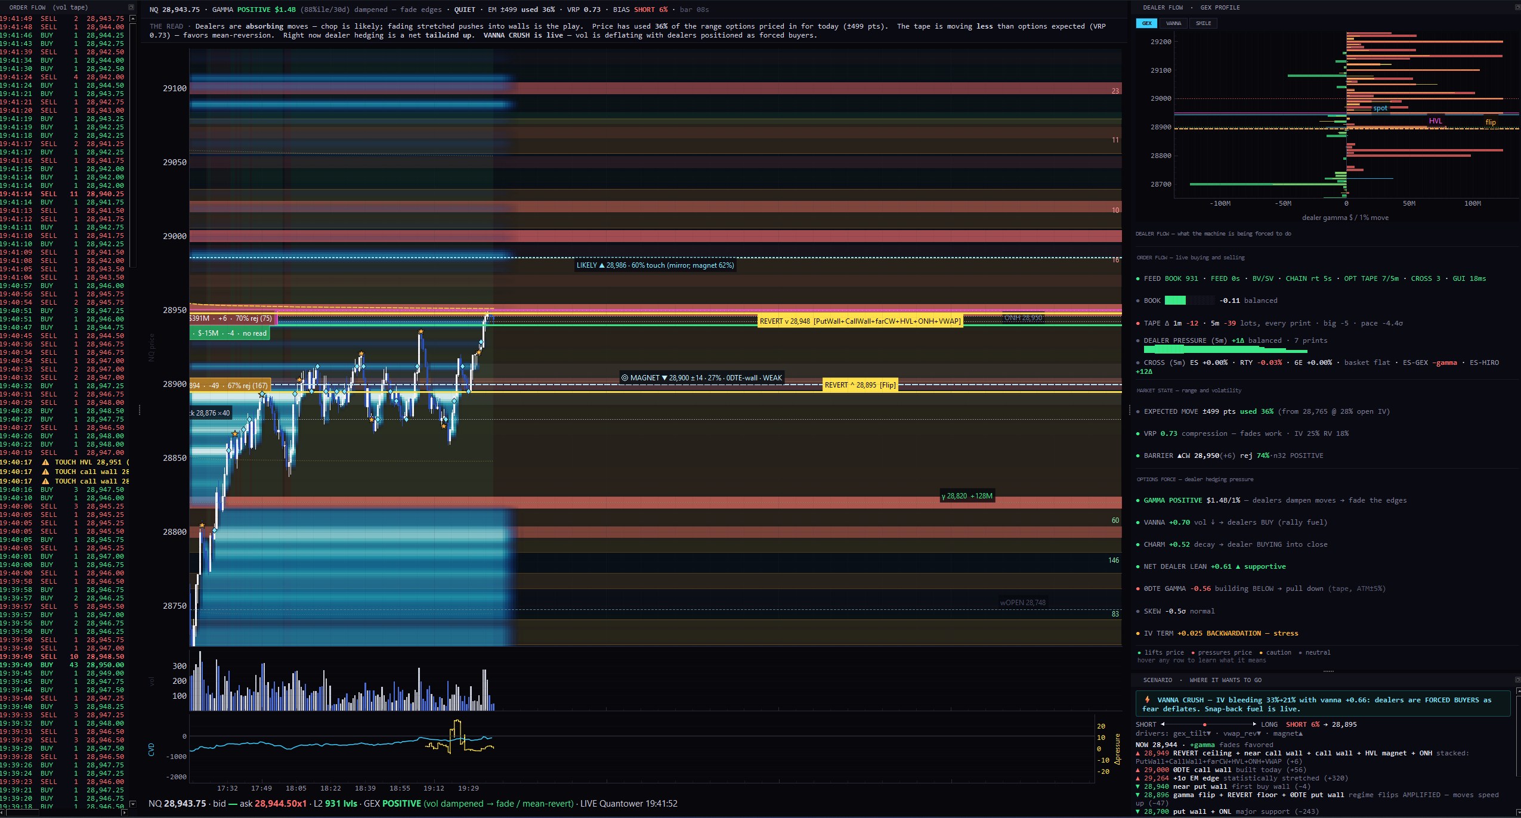Click the scroll-right arrow under the order tape
This screenshot has height=818, width=1521.
click(124, 812)
